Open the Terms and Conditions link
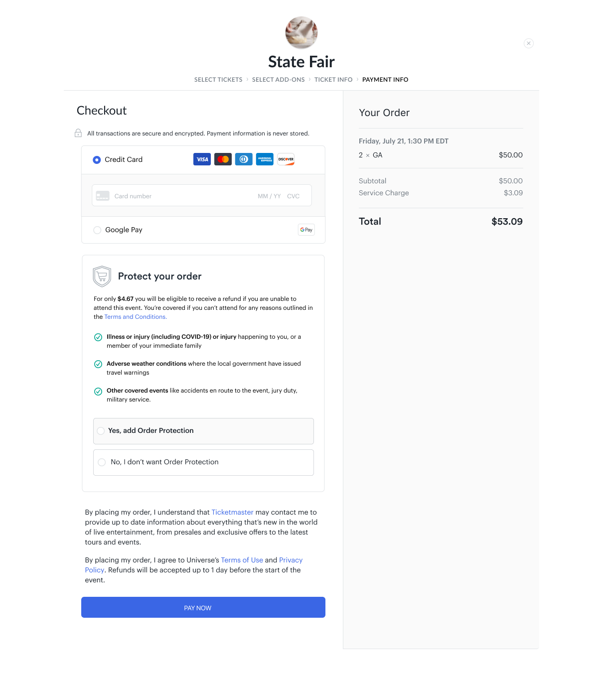The width and height of the screenshot is (603, 682). 136,317
